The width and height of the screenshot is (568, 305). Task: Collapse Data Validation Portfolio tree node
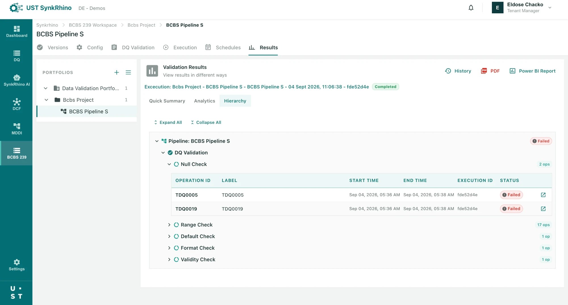click(45, 88)
